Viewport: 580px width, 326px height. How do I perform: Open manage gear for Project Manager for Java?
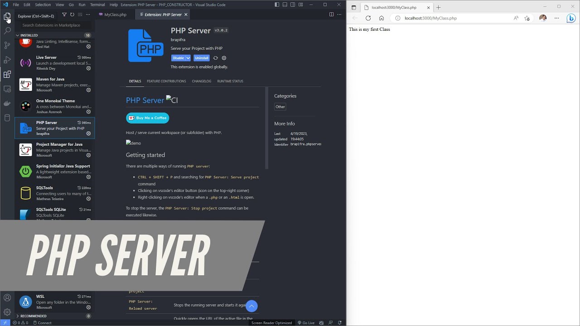(x=88, y=155)
